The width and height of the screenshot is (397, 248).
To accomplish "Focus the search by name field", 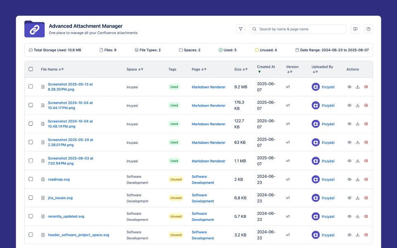I will (x=301, y=29).
